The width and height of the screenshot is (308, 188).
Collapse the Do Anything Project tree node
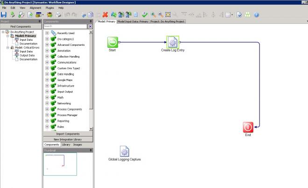(x=3, y=32)
